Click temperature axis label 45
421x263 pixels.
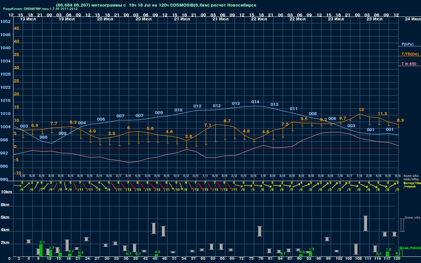pyautogui.click(x=16, y=28)
